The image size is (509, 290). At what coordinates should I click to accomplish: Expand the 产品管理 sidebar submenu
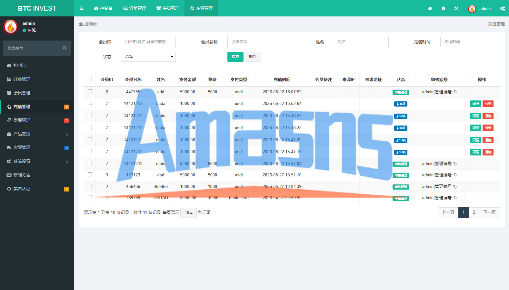click(37, 134)
